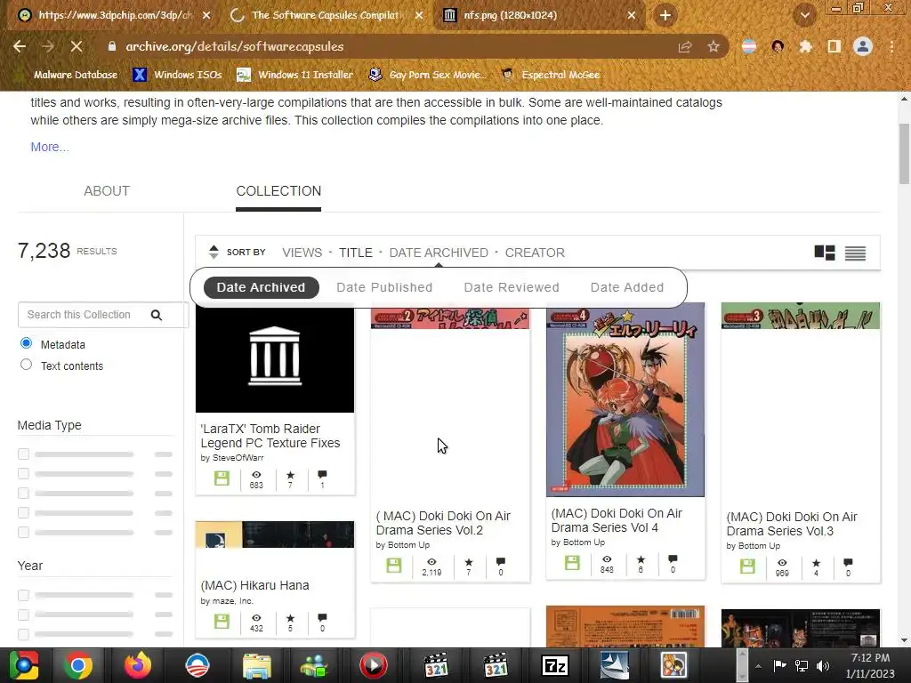Open the LaraTX Tomb Raider thumbnail
This screenshot has width=911, height=683.
275,358
